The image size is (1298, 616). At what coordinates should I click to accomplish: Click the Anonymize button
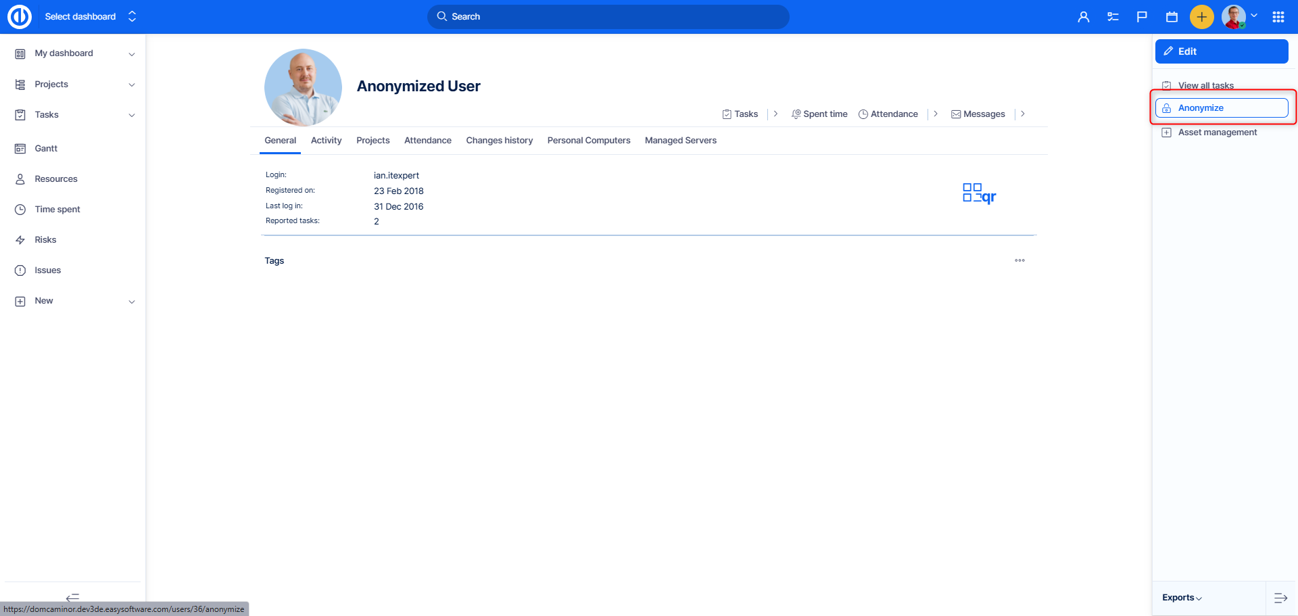tap(1221, 108)
